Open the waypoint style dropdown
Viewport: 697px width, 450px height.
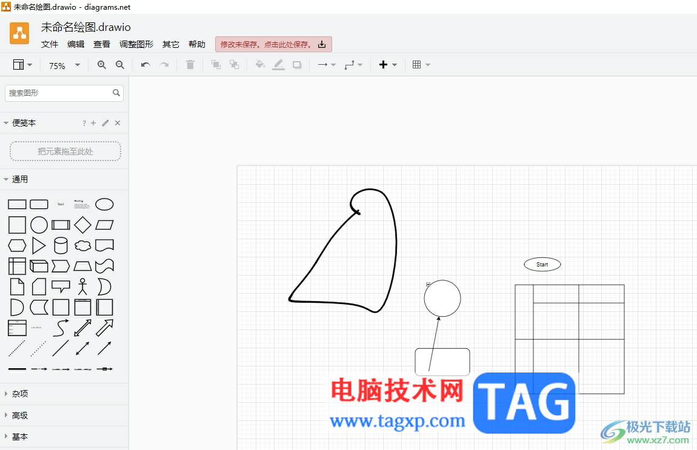coord(353,65)
